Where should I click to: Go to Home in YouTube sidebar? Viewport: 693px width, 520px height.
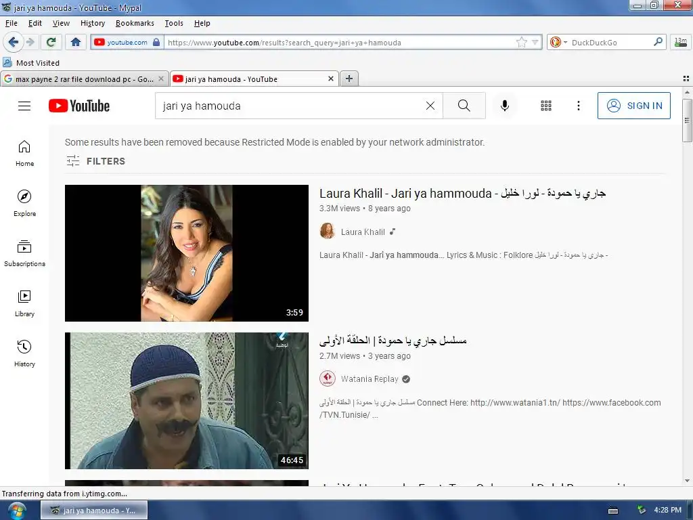(25, 153)
